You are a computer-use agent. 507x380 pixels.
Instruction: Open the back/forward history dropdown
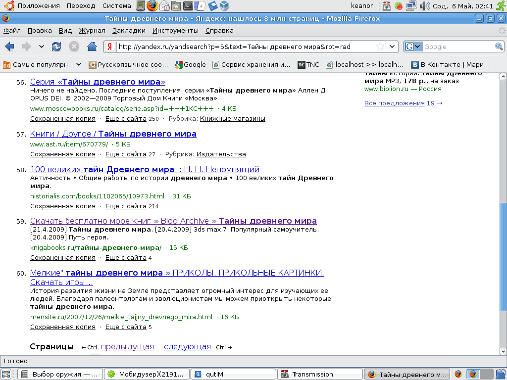(42, 47)
